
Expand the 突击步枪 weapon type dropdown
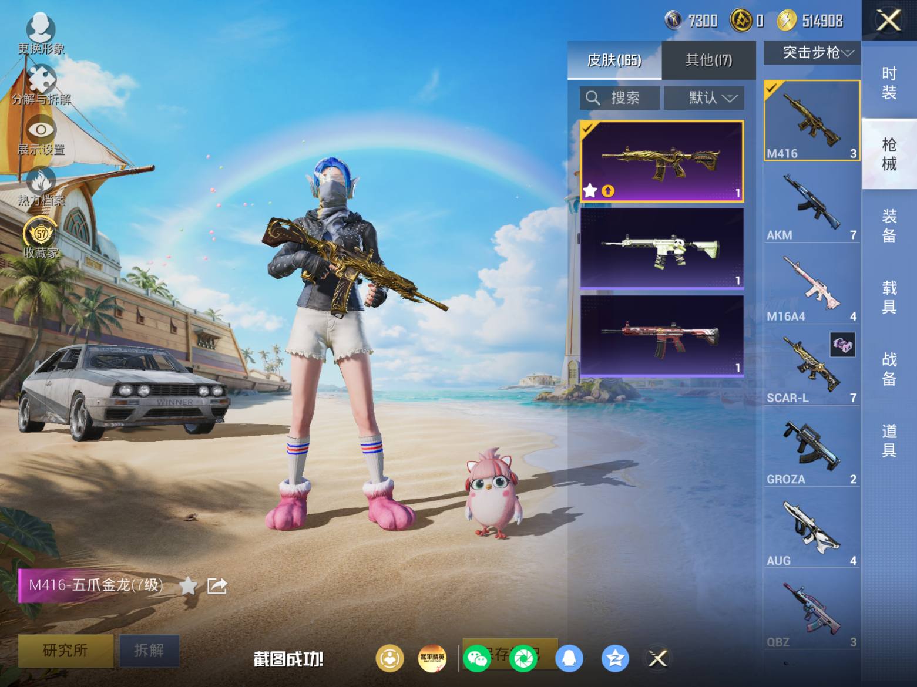[x=812, y=53]
